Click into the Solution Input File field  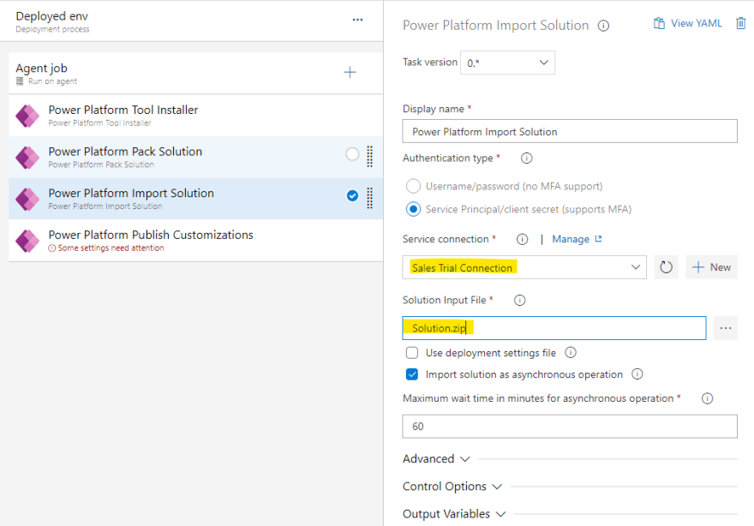coord(554,328)
